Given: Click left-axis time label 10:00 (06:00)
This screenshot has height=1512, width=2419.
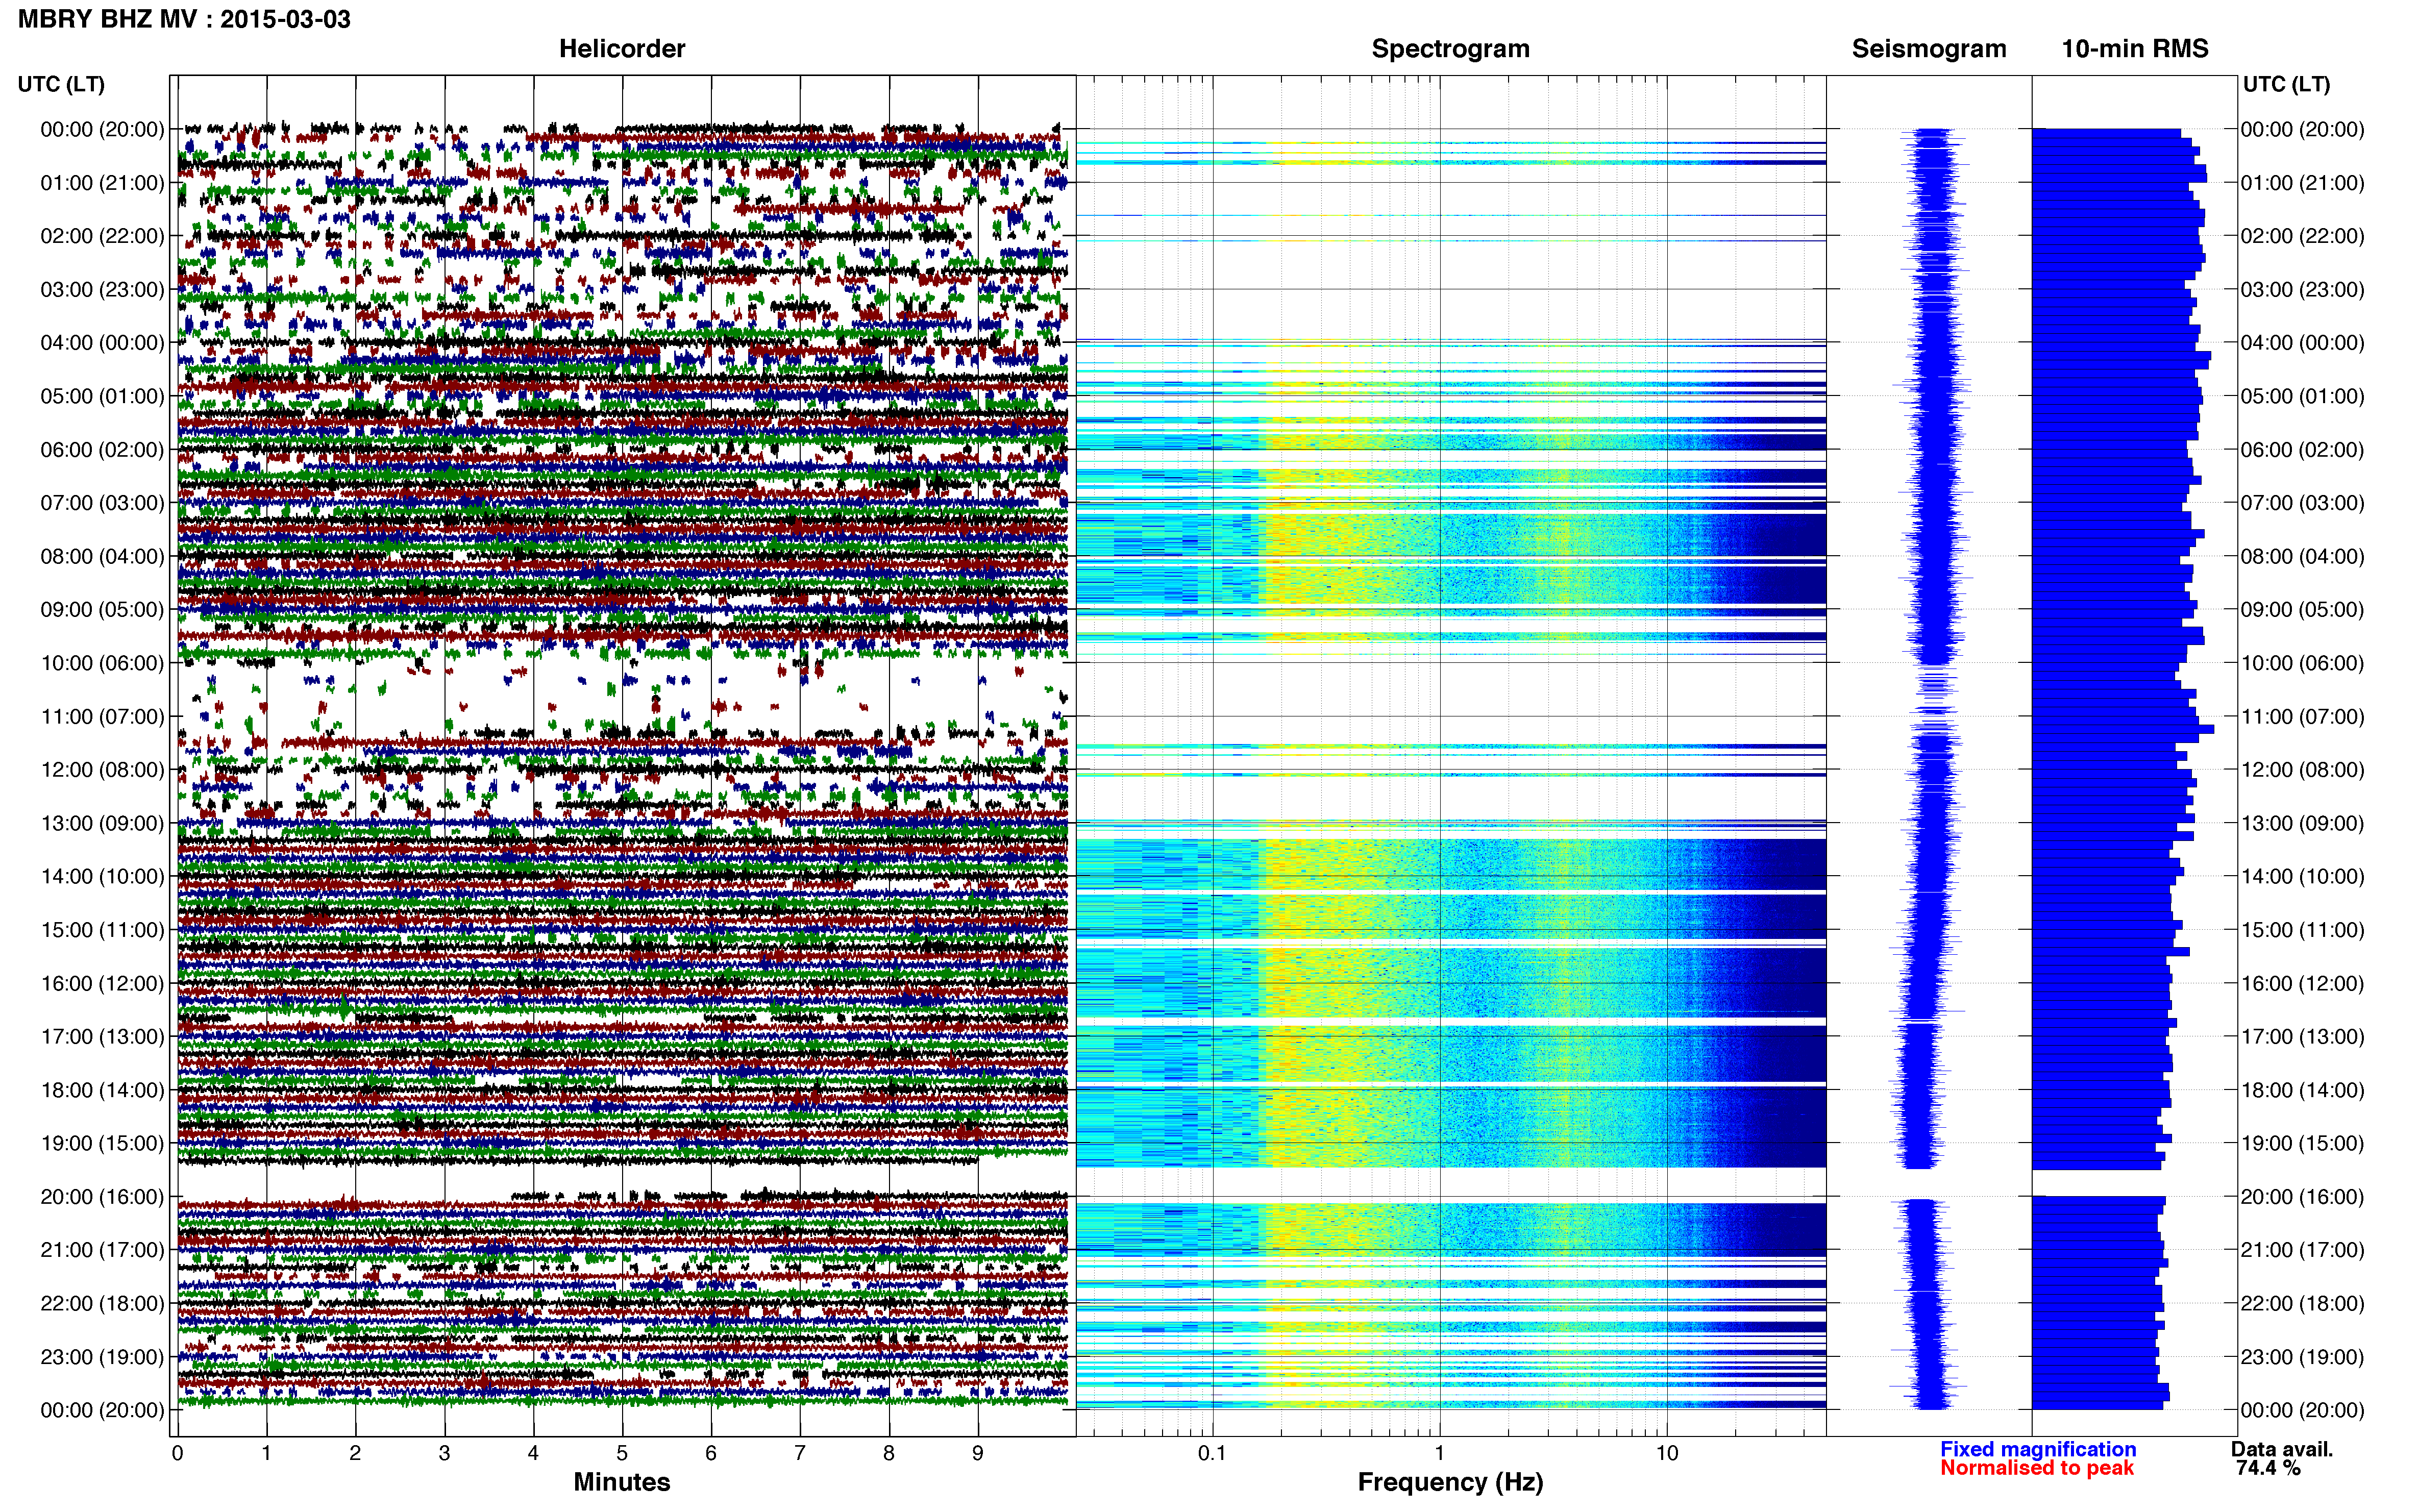Looking at the screenshot, I should click(x=102, y=663).
